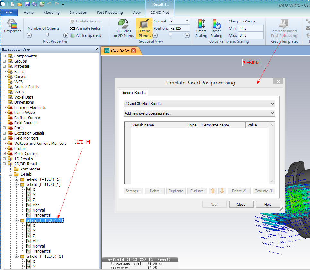Collapse the 2D/3D Results tree node
This screenshot has width=310, height=270.
[4, 164]
